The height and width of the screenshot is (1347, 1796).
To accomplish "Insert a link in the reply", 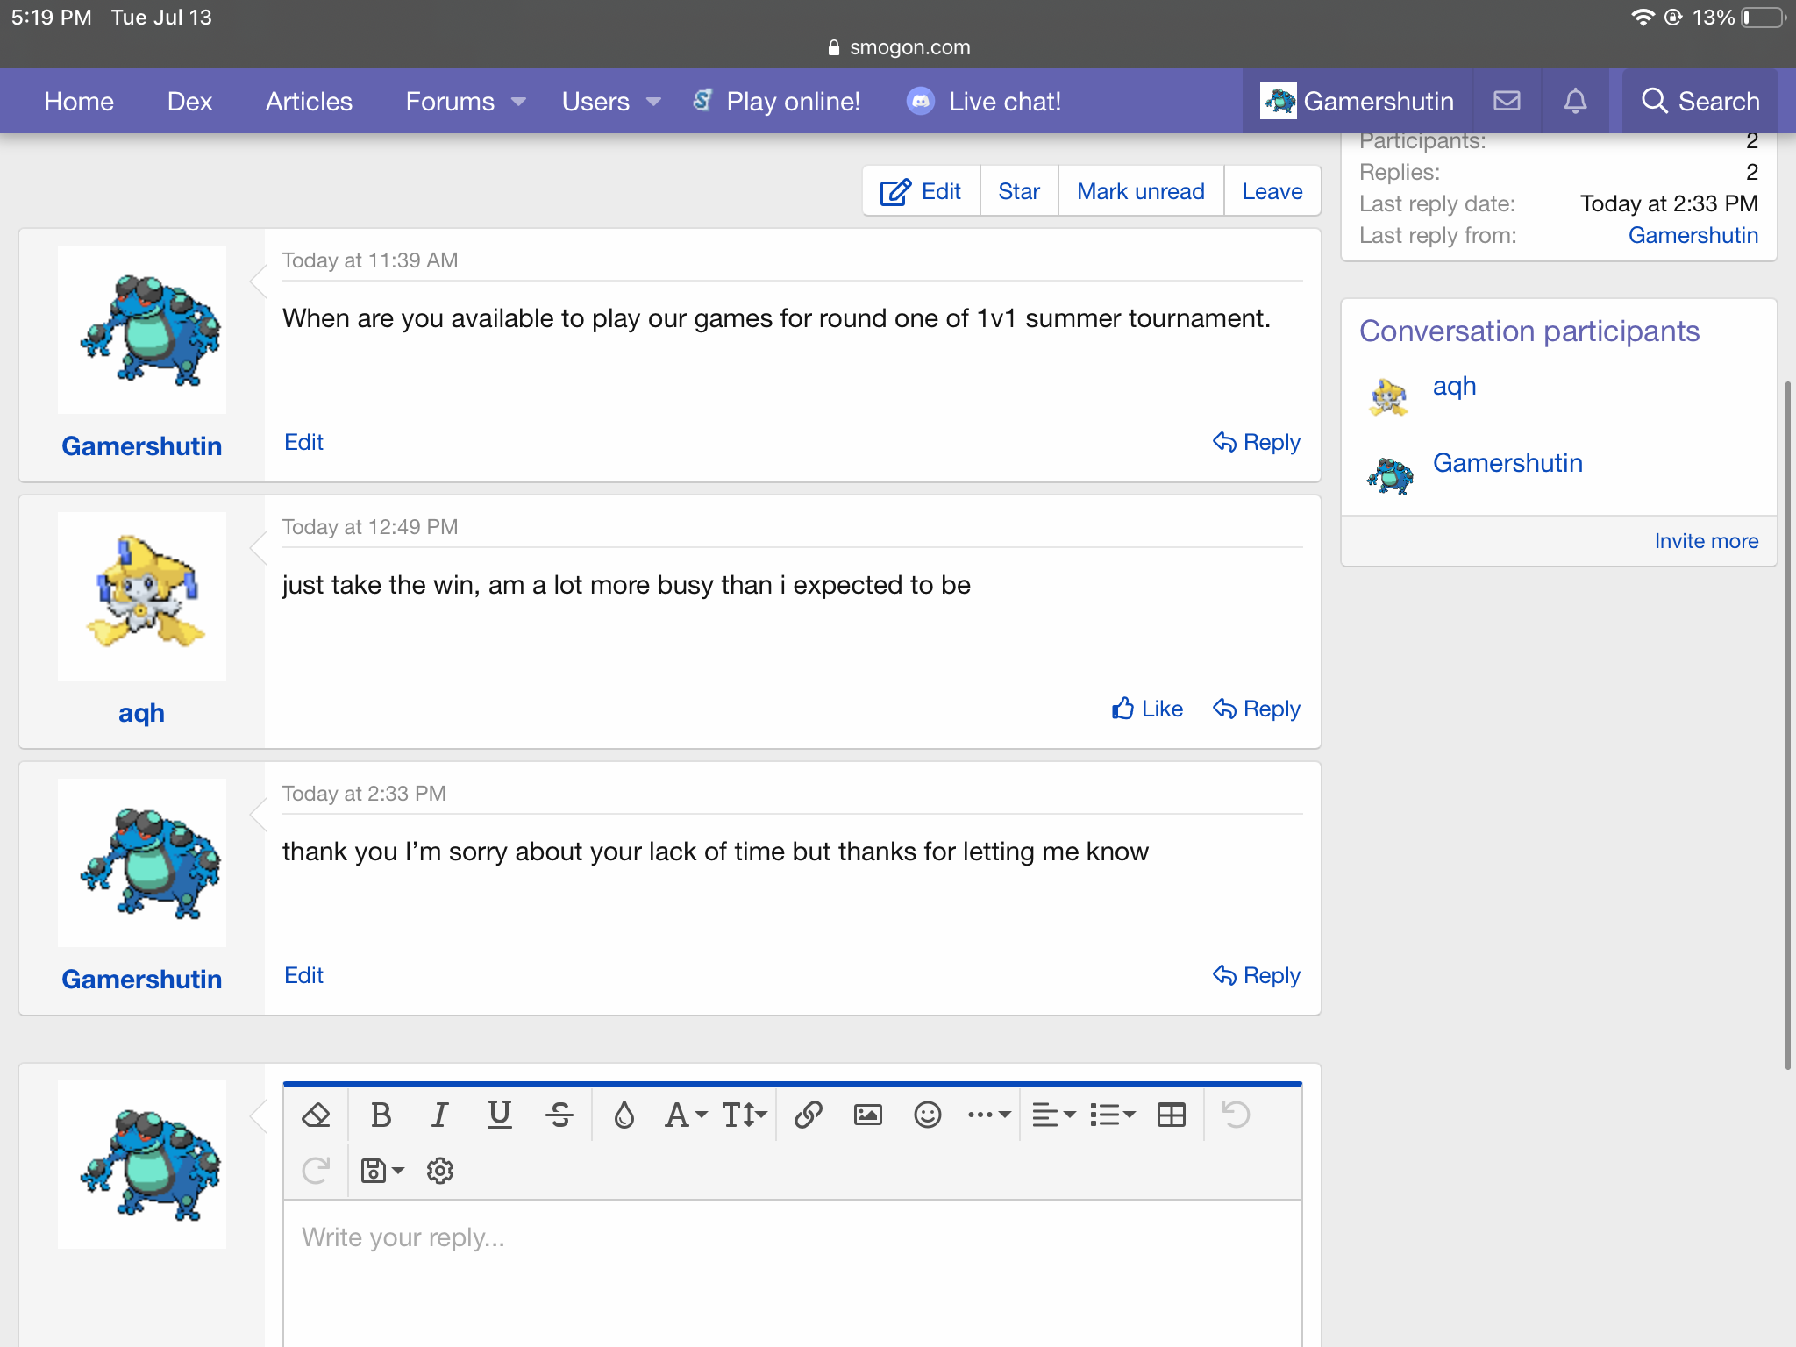I will 808,1115.
